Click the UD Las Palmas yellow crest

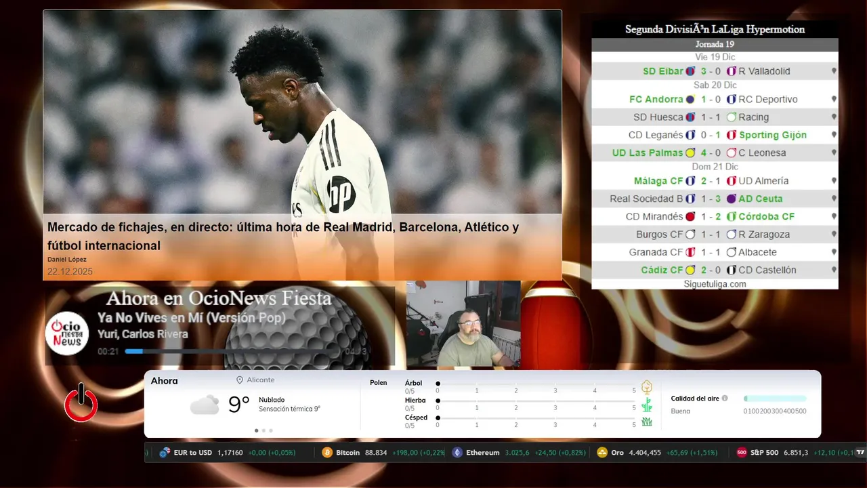(x=690, y=153)
